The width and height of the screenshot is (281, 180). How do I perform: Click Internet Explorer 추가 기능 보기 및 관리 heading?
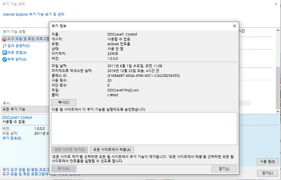click(x=33, y=14)
